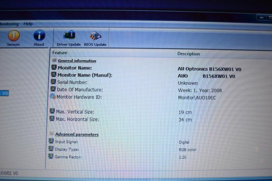The width and height of the screenshot is (272, 181).
Task: Click the Digital input signal value
Action: click(x=184, y=142)
